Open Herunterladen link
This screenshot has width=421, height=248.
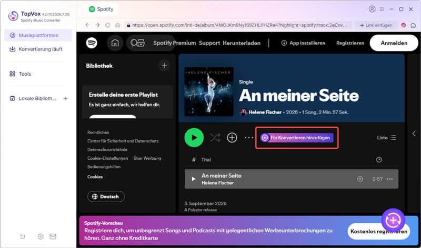click(x=242, y=43)
